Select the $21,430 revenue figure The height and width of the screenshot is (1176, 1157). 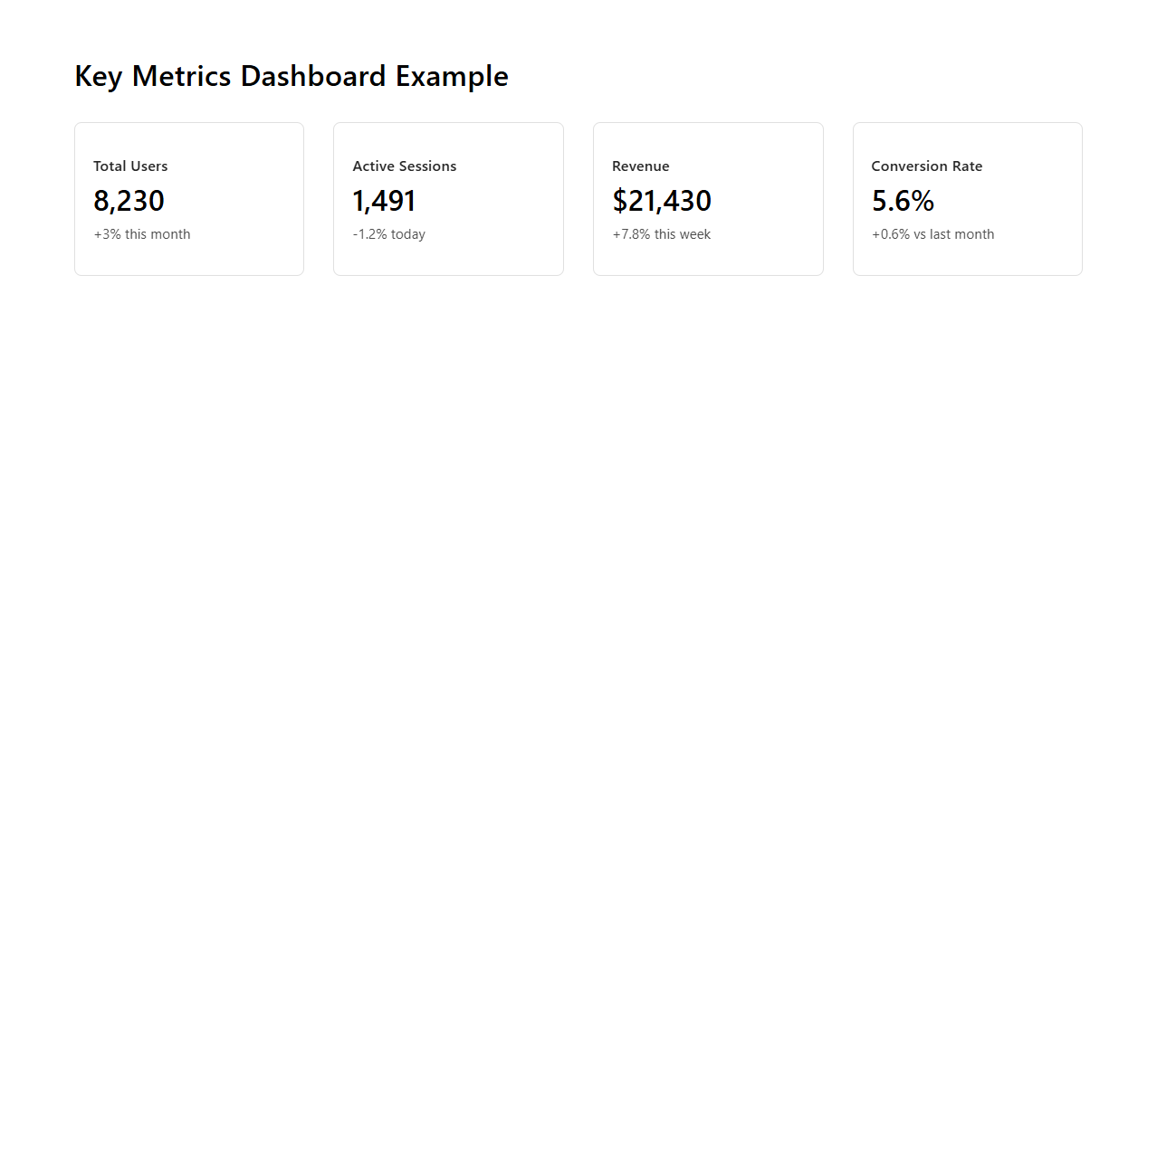click(662, 201)
